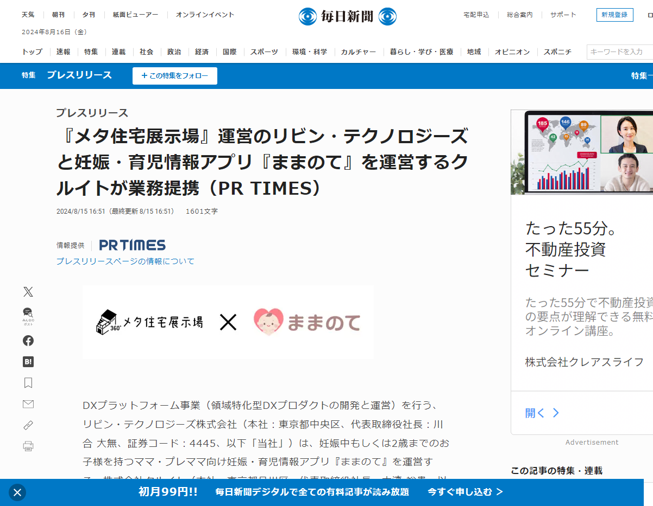Bookmark this article with the ribbon icon
Viewport: 653px width, 506px height.
tap(28, 383)
